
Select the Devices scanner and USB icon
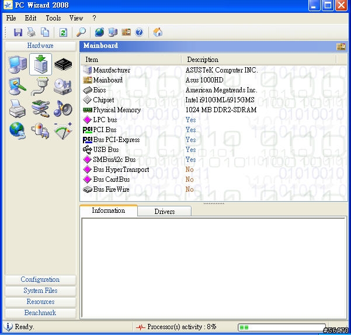coord(40,109)
